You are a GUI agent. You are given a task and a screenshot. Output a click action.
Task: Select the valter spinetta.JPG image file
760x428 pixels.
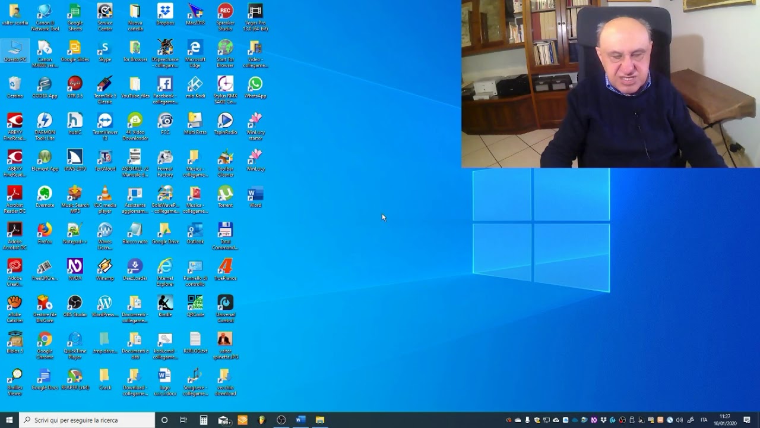point(225,345)
